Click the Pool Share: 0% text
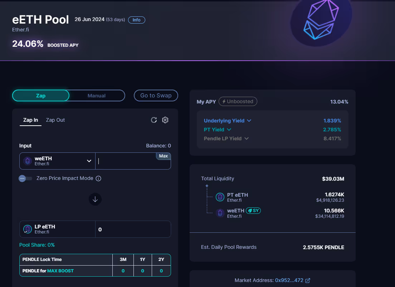 coord(37,245)
